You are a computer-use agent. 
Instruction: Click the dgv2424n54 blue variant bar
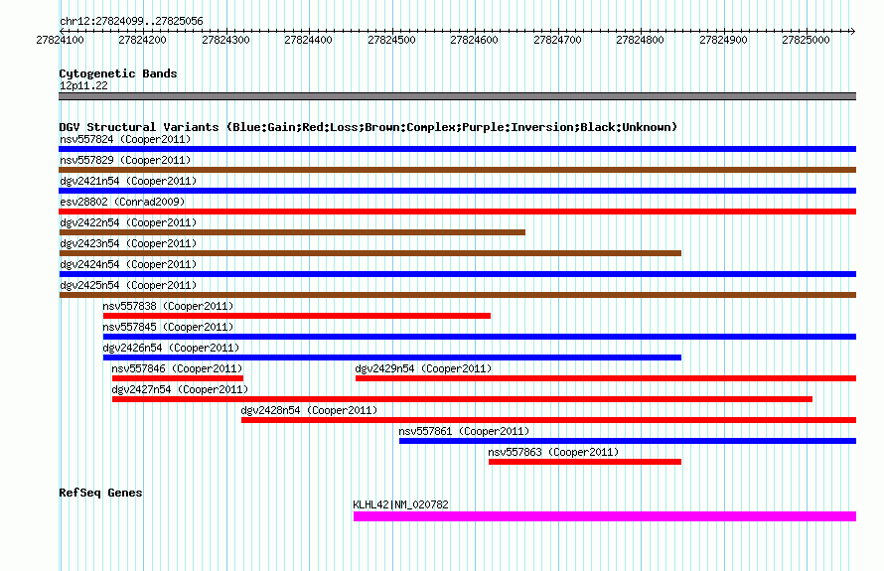[457, 274]
